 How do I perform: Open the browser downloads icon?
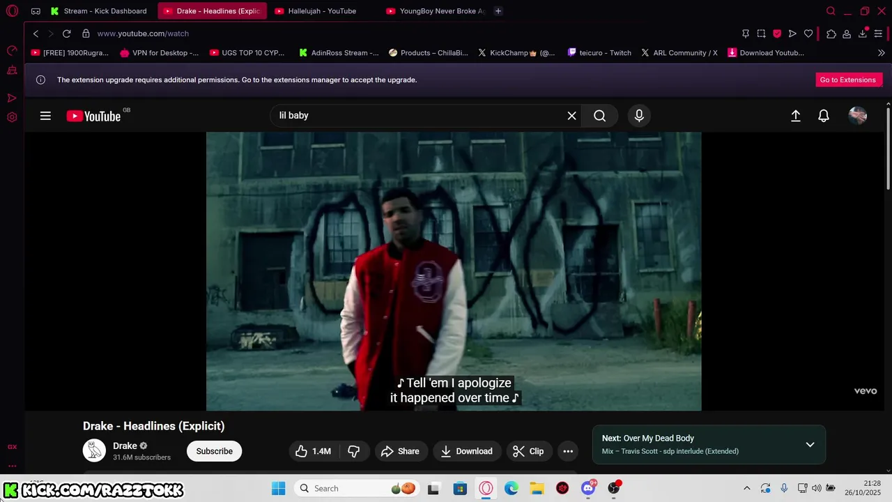(863, 33)
